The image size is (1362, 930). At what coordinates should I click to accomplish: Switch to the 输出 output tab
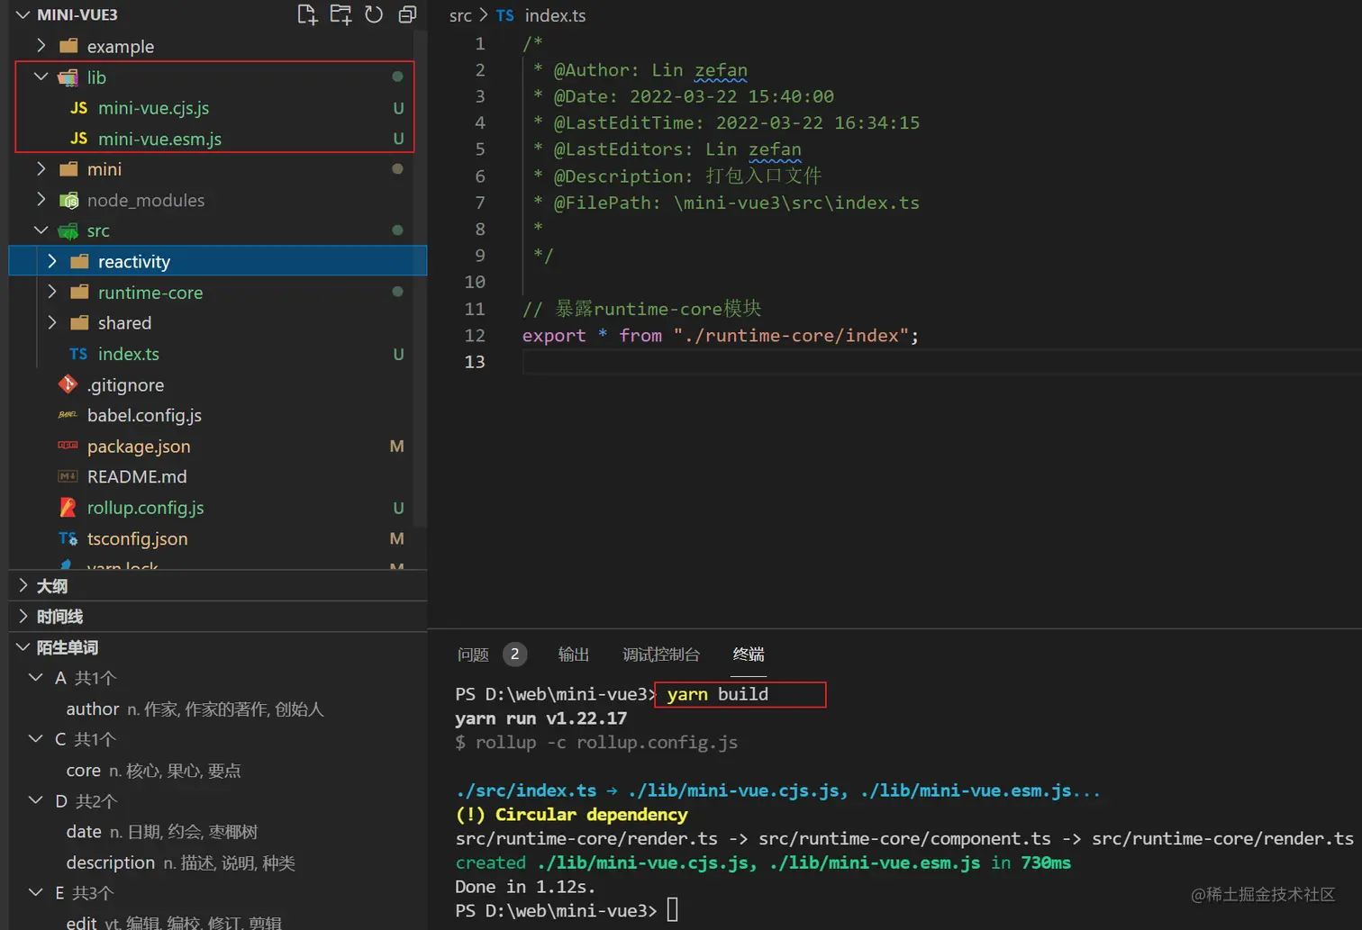click(x=574, y=655)
